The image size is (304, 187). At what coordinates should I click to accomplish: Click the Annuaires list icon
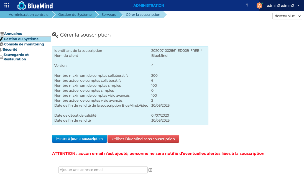point(2,34)
